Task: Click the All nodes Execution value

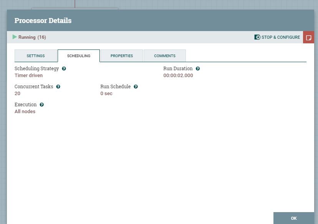Action: (x=25, y=111)
